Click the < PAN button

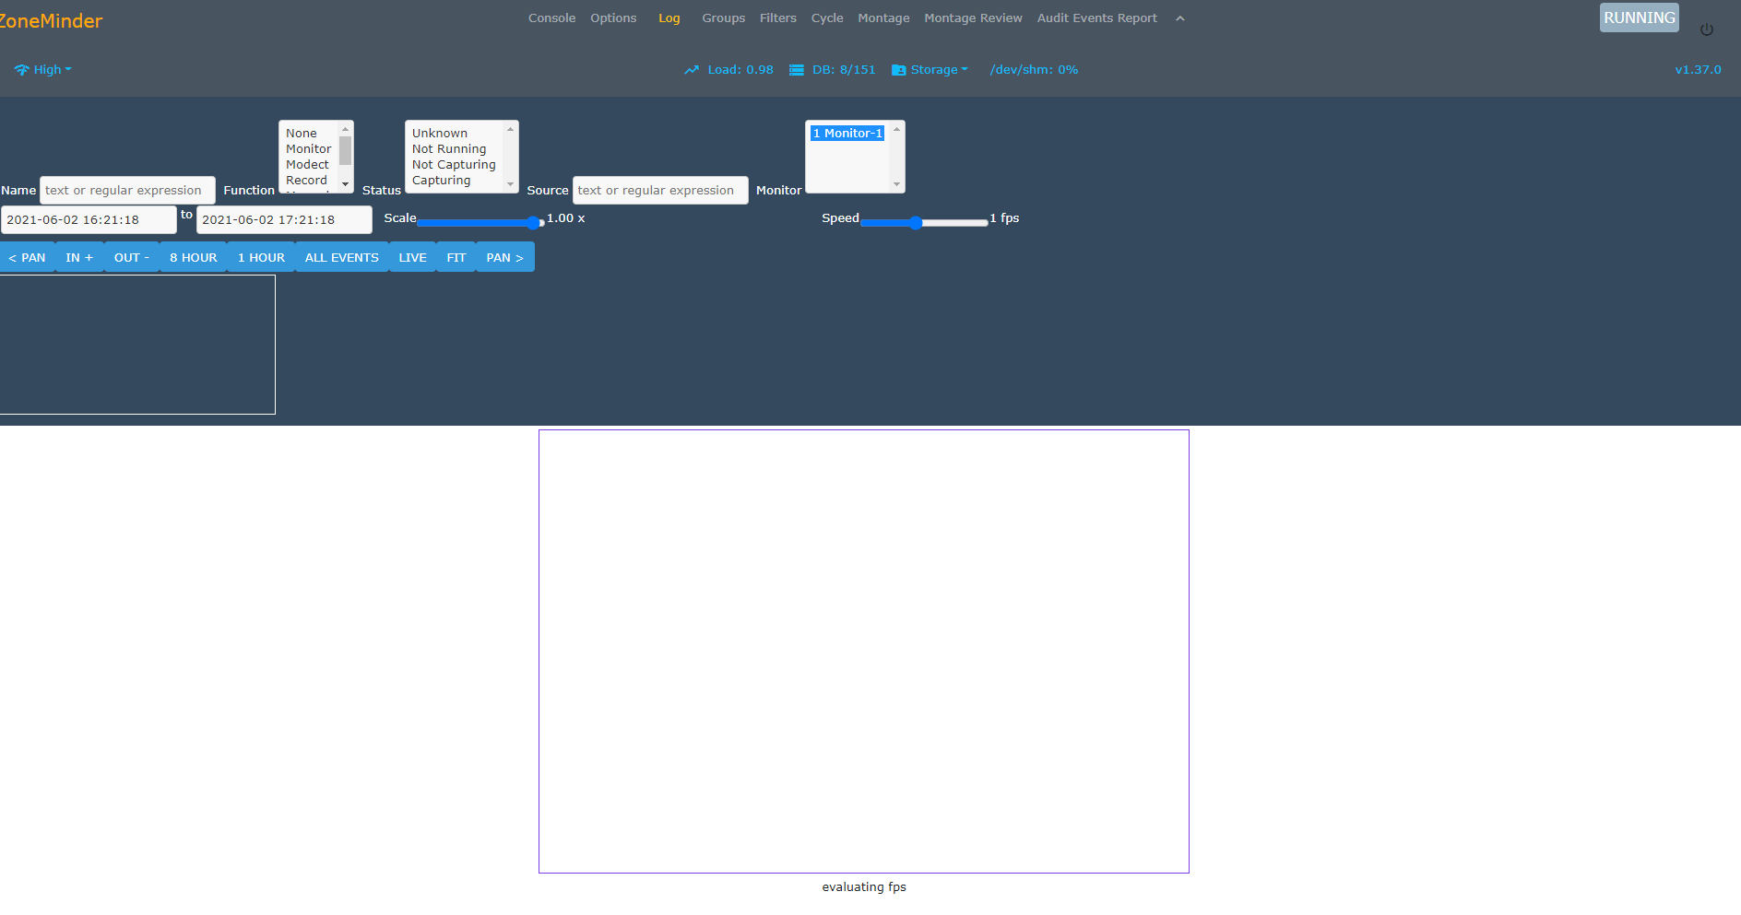[x=28, y=257]
